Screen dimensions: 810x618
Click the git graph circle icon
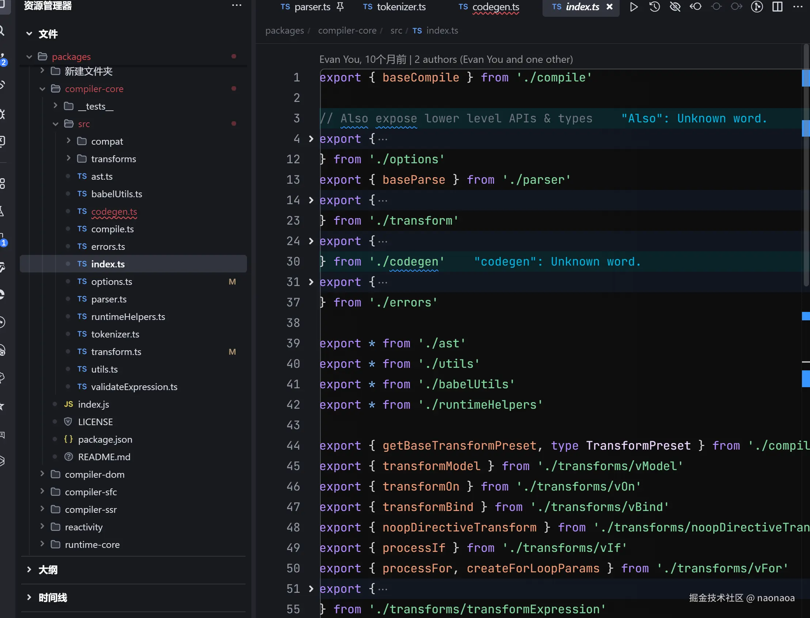click(x=757, y=7)
